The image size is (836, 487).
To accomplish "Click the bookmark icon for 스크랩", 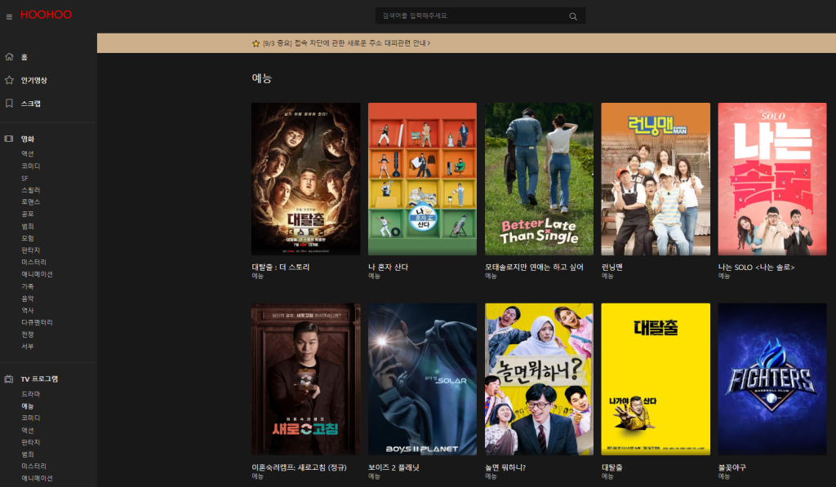I will click(9, 104).
